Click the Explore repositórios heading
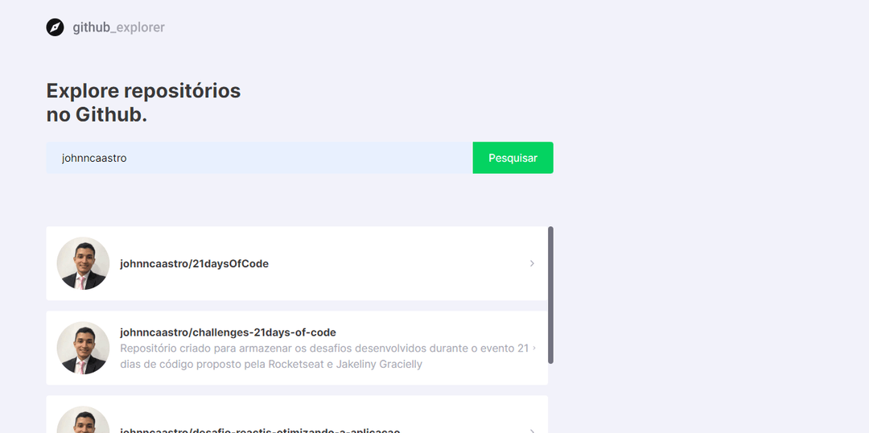This screenshot has height=433, width=869. pyautogui.click(x=143, y=90)
